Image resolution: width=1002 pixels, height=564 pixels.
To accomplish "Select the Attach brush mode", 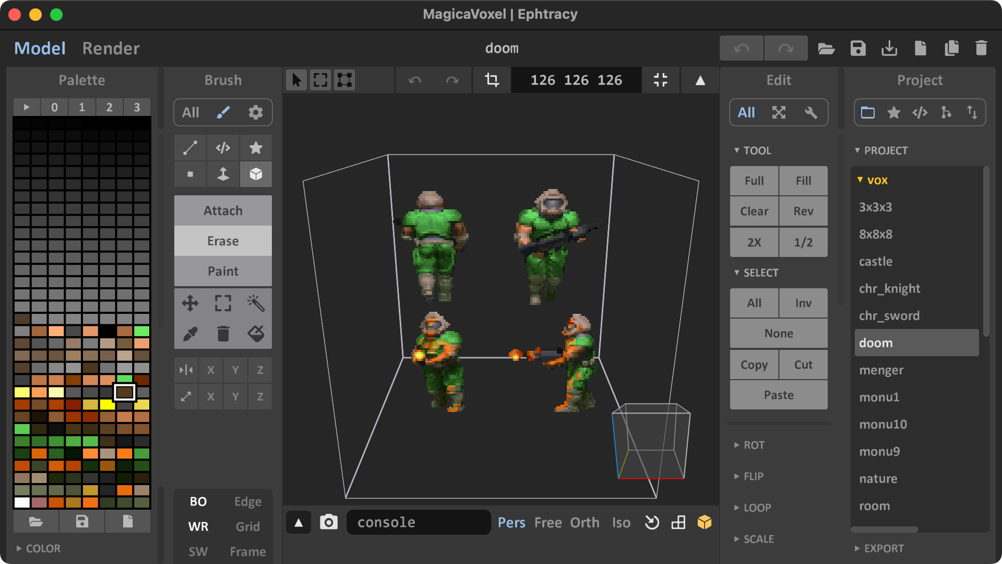I will [x=222, y=210].
